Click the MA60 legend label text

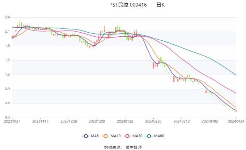(x=159, y=136)
